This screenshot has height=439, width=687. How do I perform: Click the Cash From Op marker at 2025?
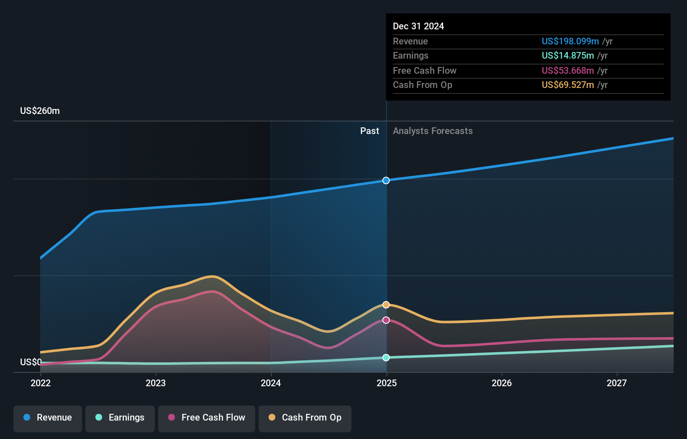point(386,305)
